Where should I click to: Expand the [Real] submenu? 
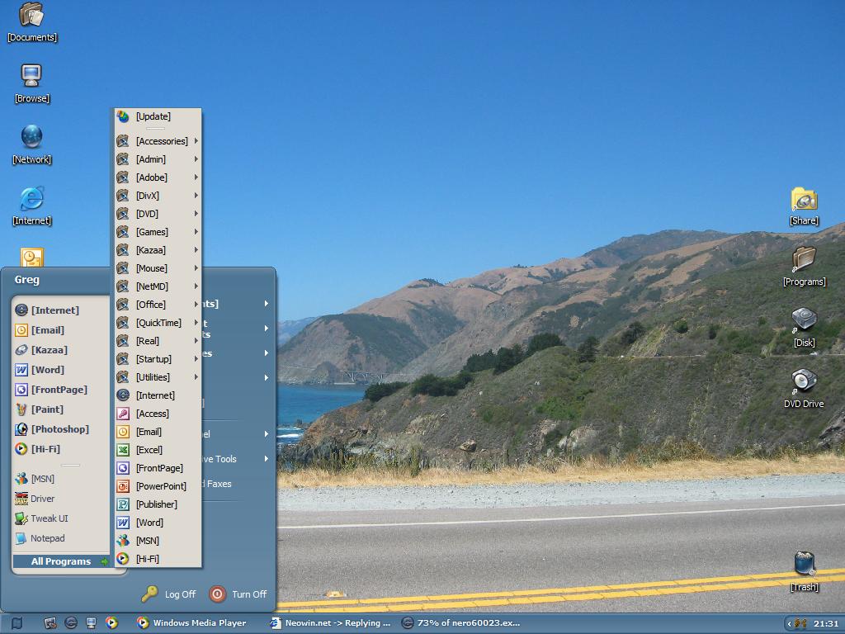tap(158, 341)
